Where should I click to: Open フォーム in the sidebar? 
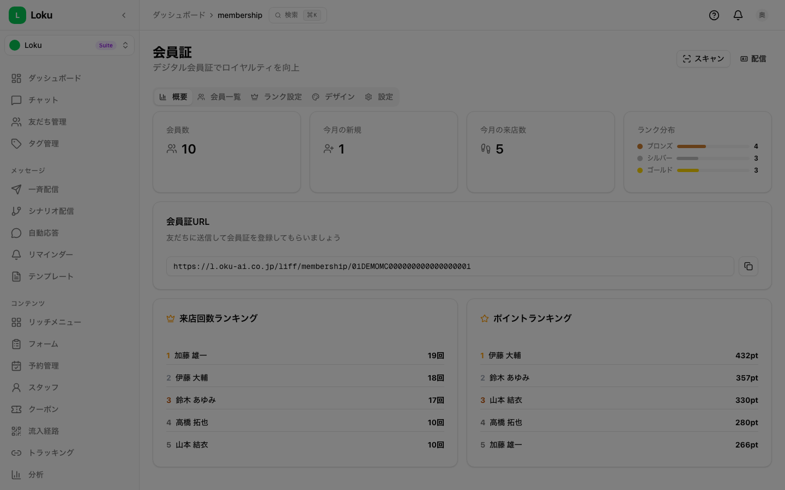click(69, 344)
